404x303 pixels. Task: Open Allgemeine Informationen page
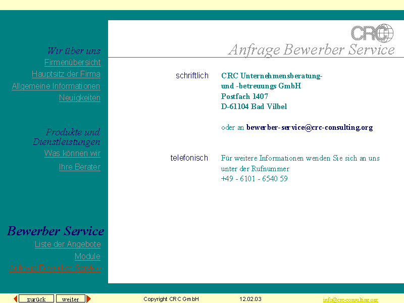(56, 86)
